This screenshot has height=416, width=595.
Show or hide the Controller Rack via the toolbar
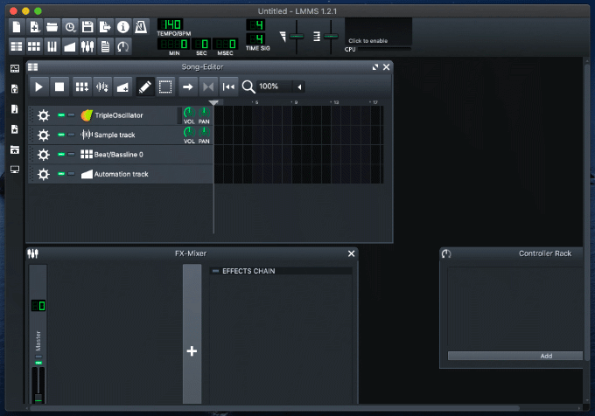(x=123, y=46)
